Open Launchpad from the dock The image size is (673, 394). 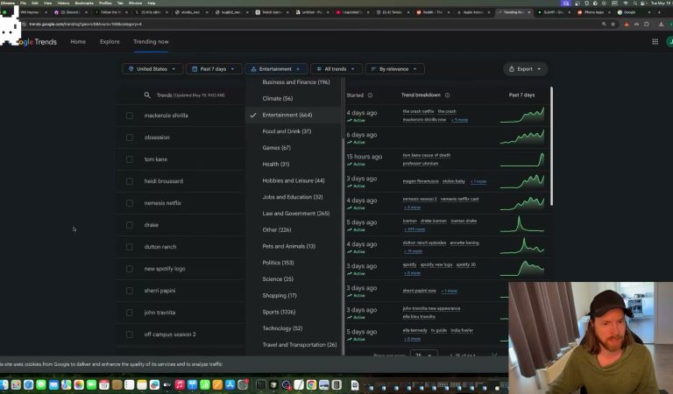tap(16, 384)
